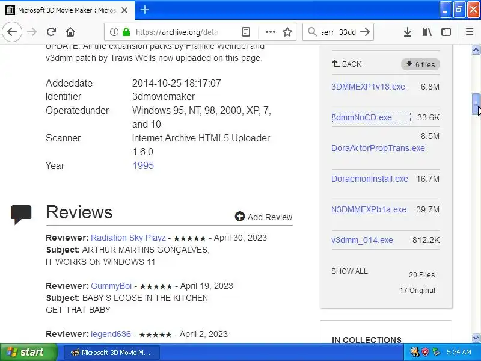Bookmark this page with the star
This screenshot has height=361, width=481.
pos(287,32)
